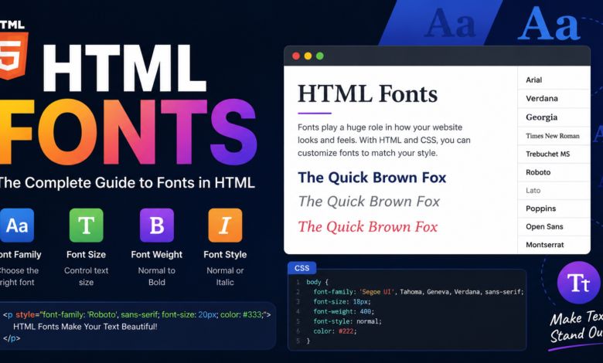Click 'font-weight: 400;' in CSS code

point(343,311)
